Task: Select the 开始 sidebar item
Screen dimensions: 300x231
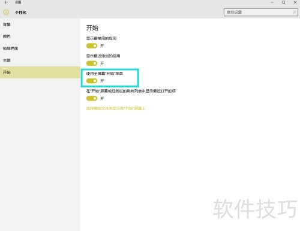Action: tap(40, 72)
